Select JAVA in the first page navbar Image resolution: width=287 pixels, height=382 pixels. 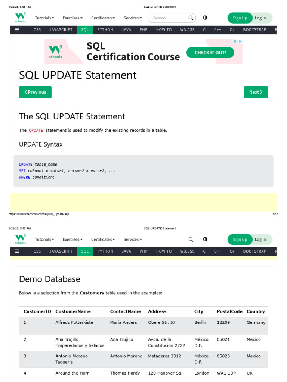[x=126, y=30]
